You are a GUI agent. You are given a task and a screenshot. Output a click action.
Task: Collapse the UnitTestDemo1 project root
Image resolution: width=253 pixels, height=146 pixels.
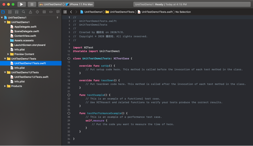click(2, 17)
